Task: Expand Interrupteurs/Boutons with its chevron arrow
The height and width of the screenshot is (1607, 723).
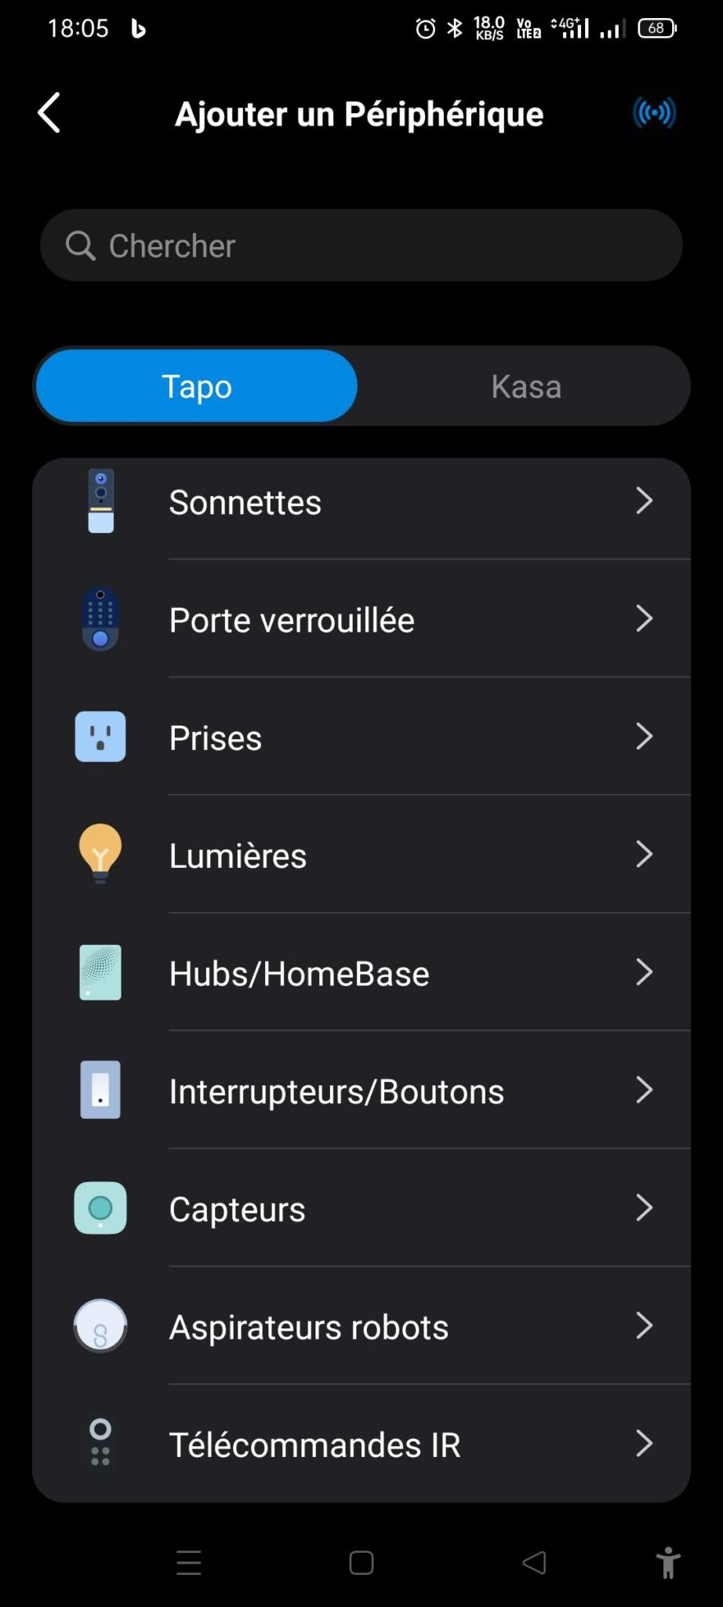Action: point(644,1090)
